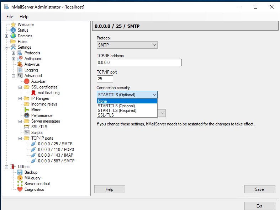Collapse the SSL certificates node
The width and height of the screenshot is (280, 210).
coord(20,87)
